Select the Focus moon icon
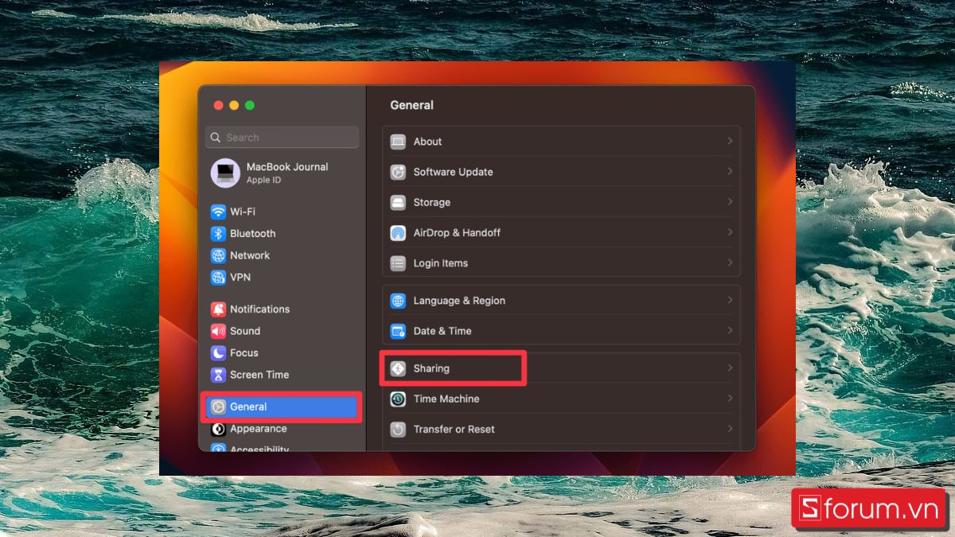Viewport: 955px width, 537px height. pos(218,352)
